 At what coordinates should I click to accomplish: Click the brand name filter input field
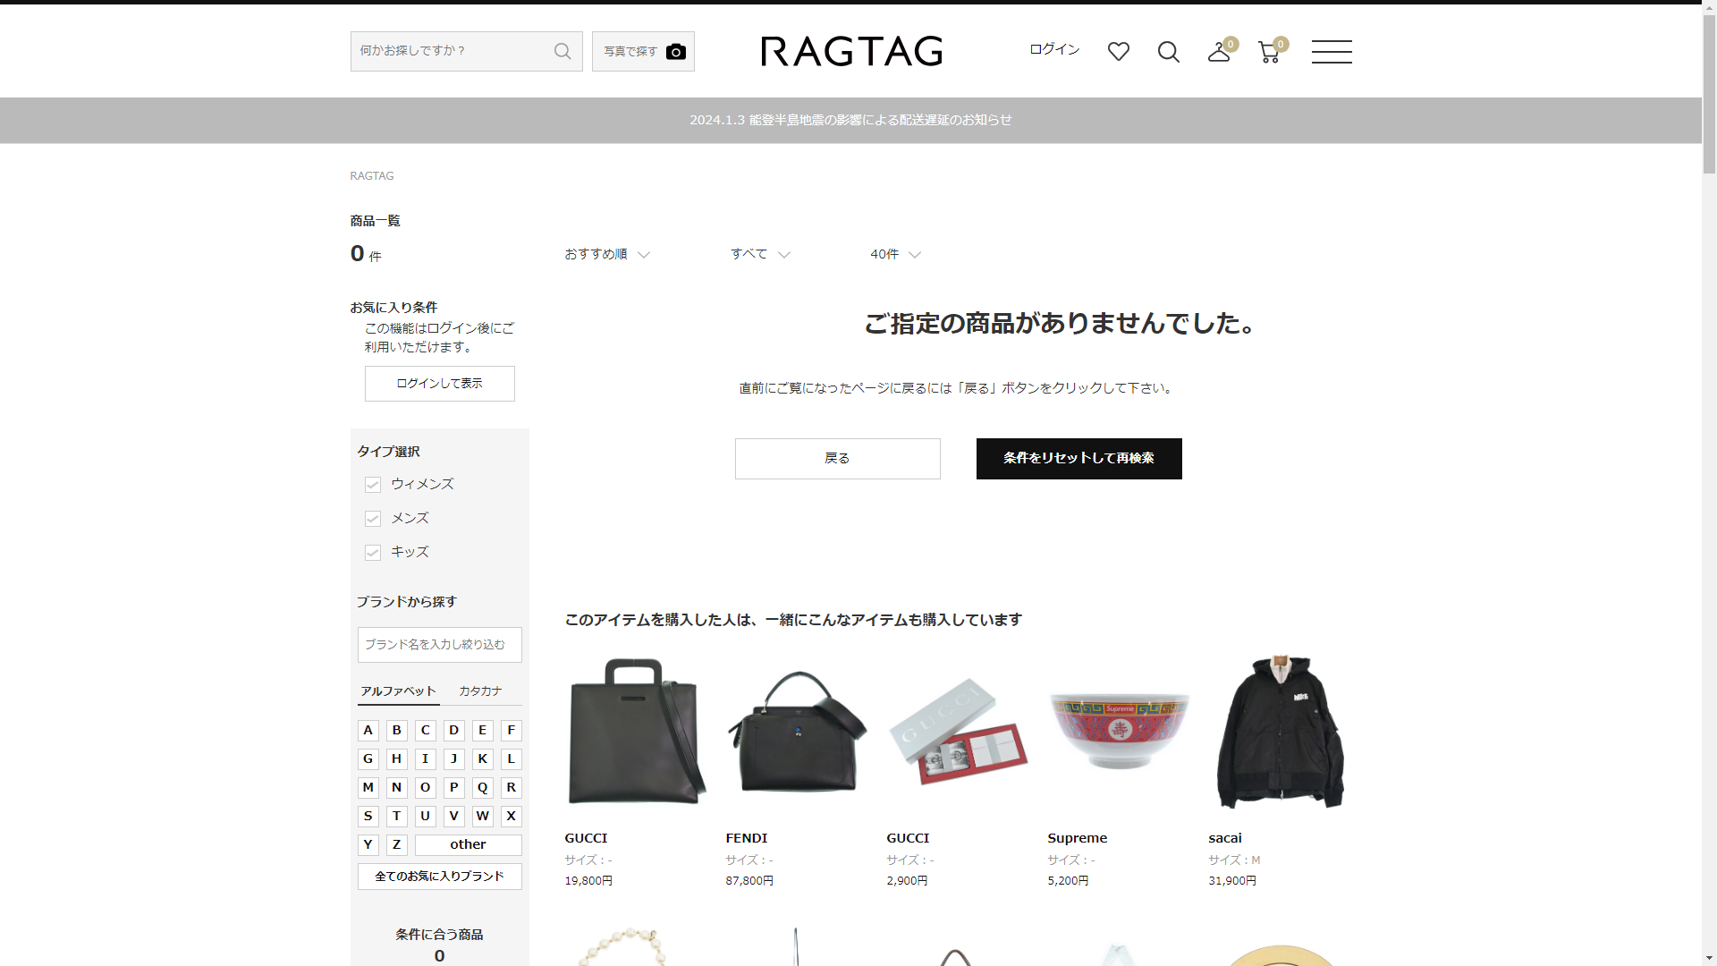coord(439,645)
